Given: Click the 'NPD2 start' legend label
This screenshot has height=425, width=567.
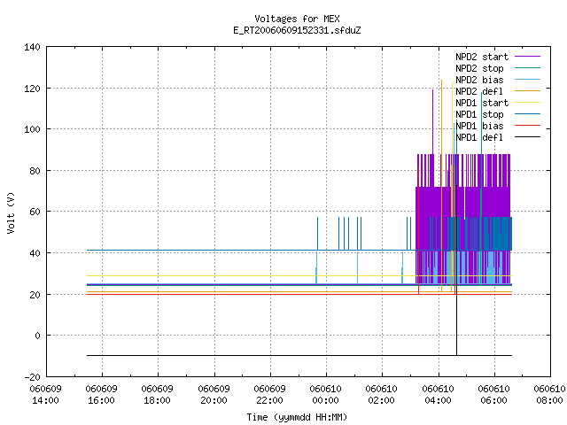Looking at the screenshot, I should tap(482, 57).
